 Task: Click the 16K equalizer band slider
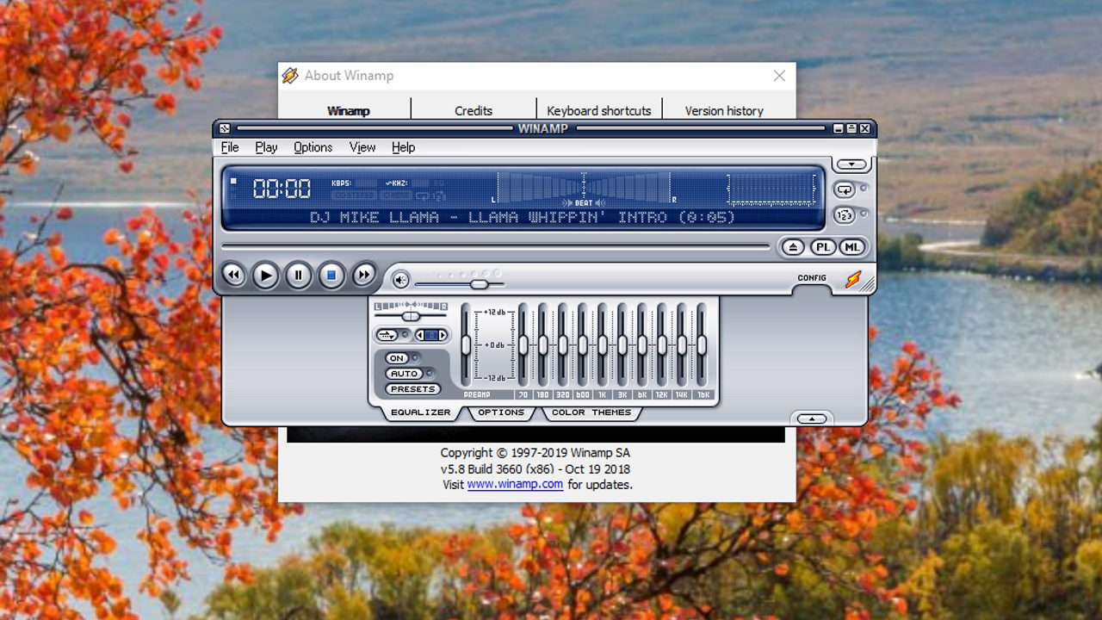coord(702,345)
